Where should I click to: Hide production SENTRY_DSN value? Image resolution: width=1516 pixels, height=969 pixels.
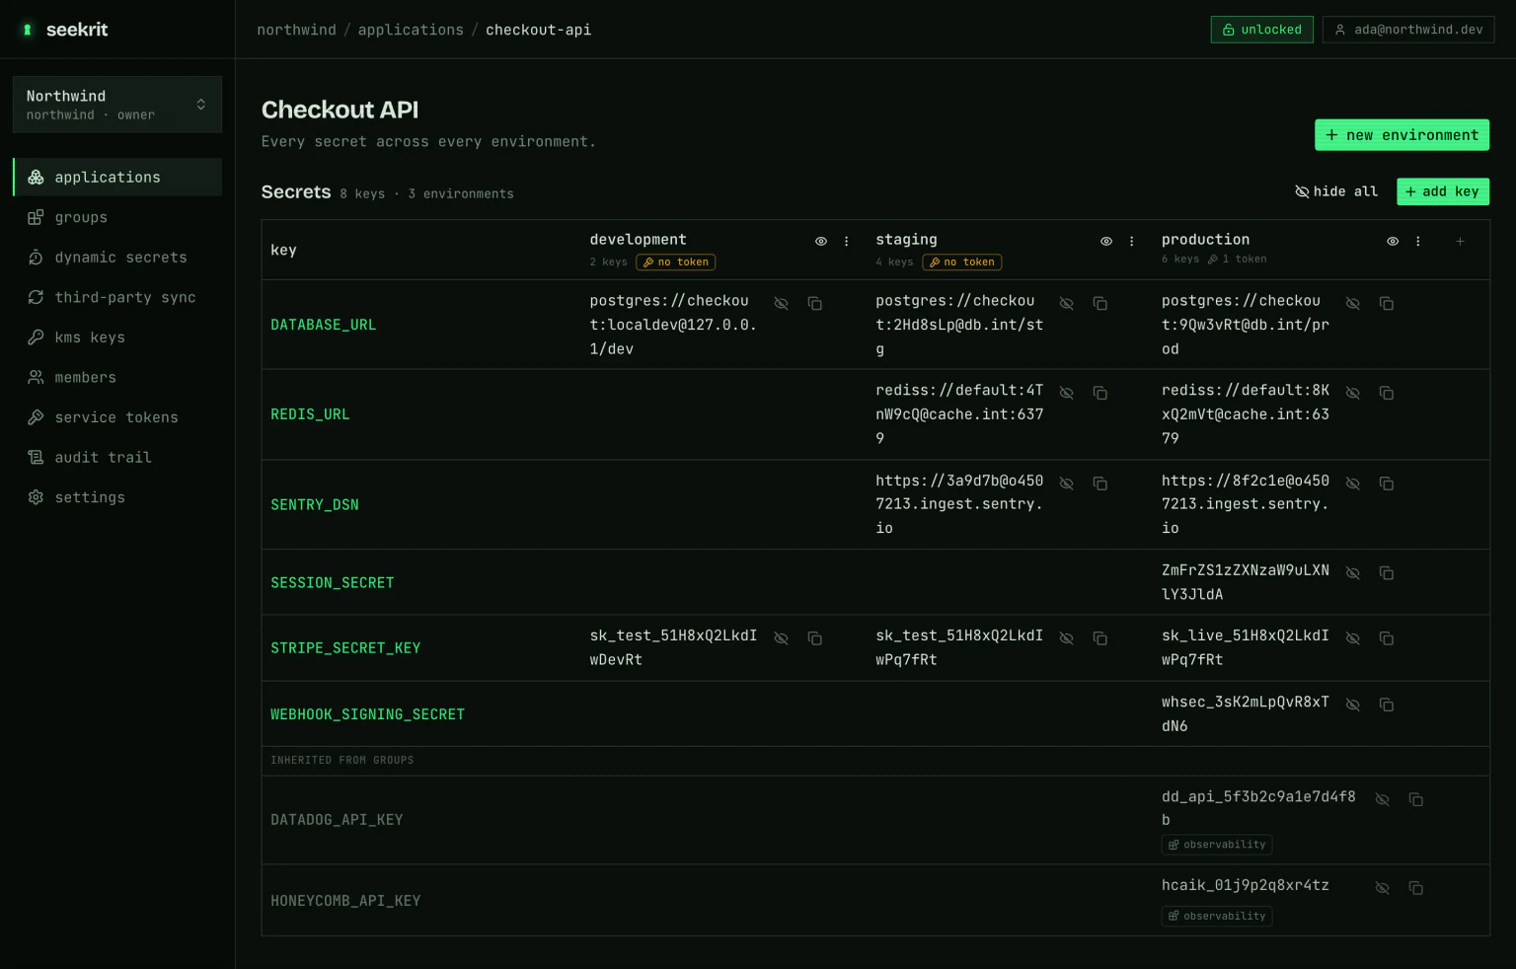[x=1352, y=484]
